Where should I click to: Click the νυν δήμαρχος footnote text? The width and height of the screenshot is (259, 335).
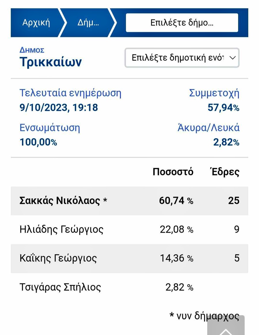click(x=204, y=316)
